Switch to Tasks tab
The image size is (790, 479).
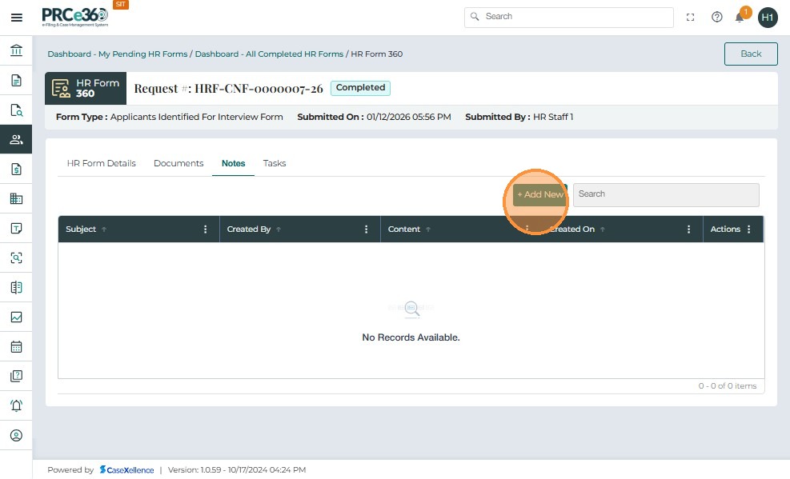[274, 163]
